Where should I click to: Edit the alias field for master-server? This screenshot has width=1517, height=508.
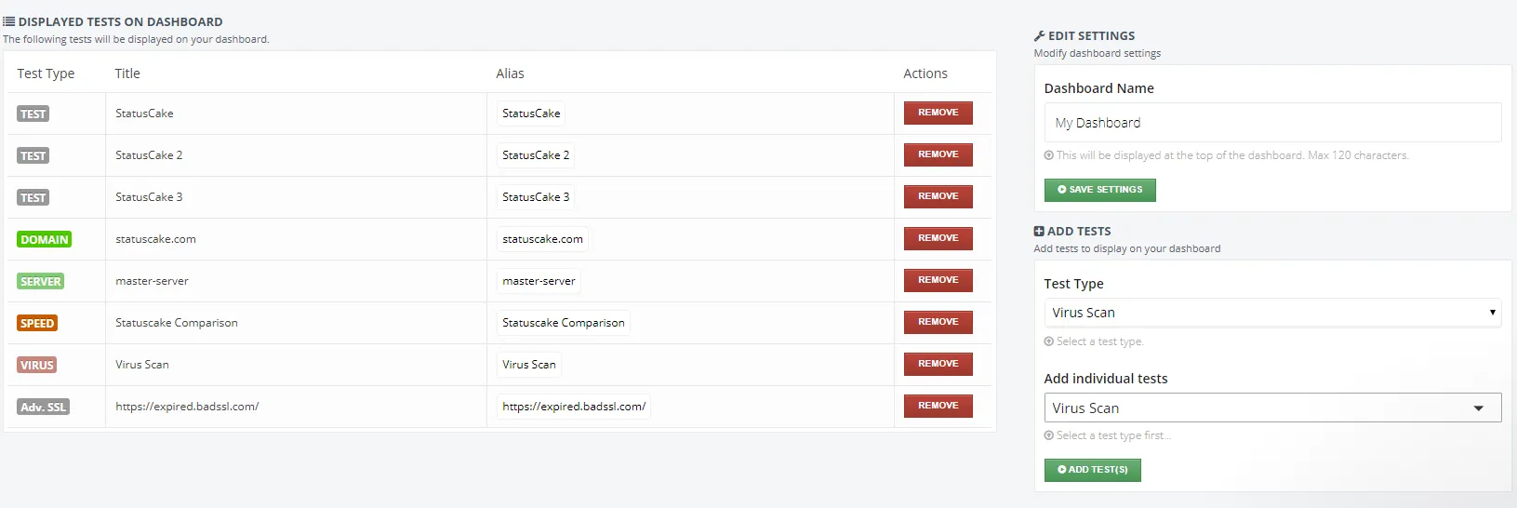[x=539, y=281]
